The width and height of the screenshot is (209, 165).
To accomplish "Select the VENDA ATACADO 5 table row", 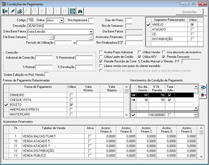I will point(101,141).
